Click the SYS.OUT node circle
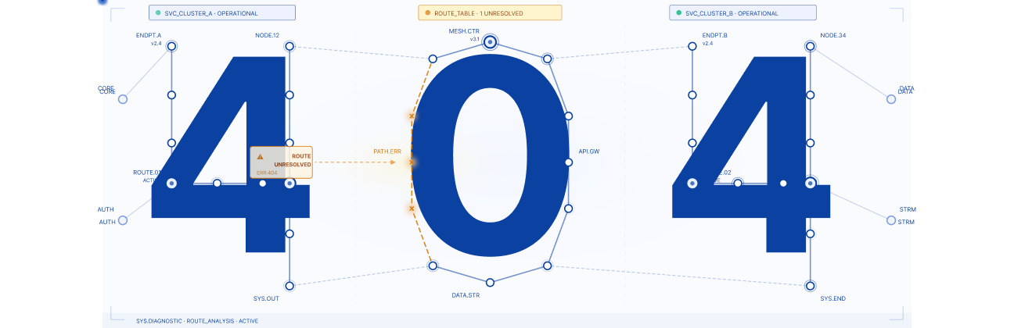The width and height of the screenshot is (1014, 328). pos(289,286)
